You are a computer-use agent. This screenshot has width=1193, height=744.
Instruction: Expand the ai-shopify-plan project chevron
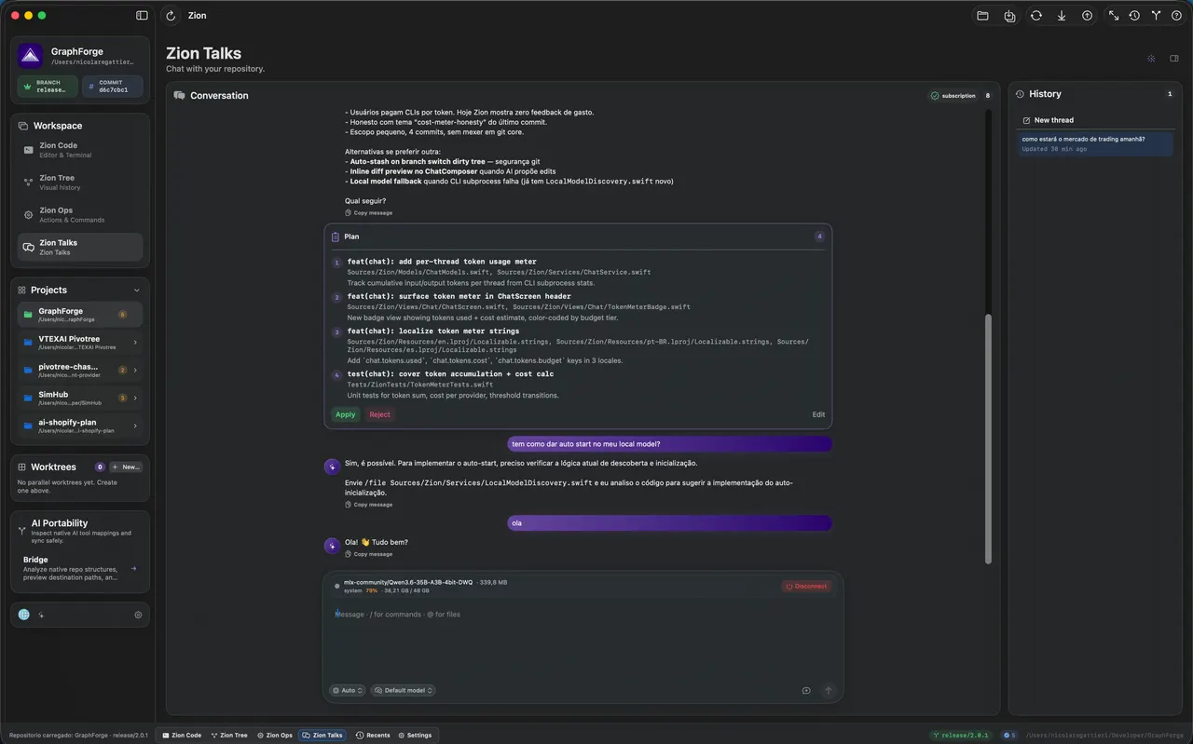136,426
